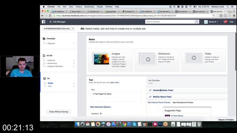
Task: Open the Ads Manager hamburger menu
Action: (x=50, y=22)
